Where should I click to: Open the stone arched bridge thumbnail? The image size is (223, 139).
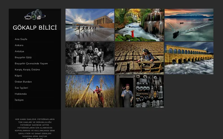tap(189, 58)
